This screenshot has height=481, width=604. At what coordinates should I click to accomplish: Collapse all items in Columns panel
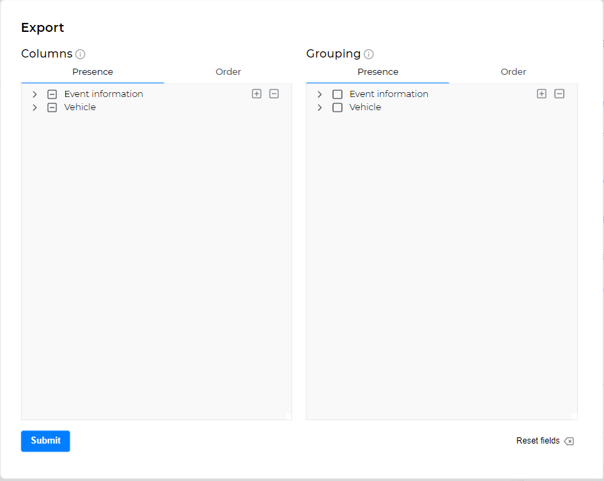pos(274,94)
